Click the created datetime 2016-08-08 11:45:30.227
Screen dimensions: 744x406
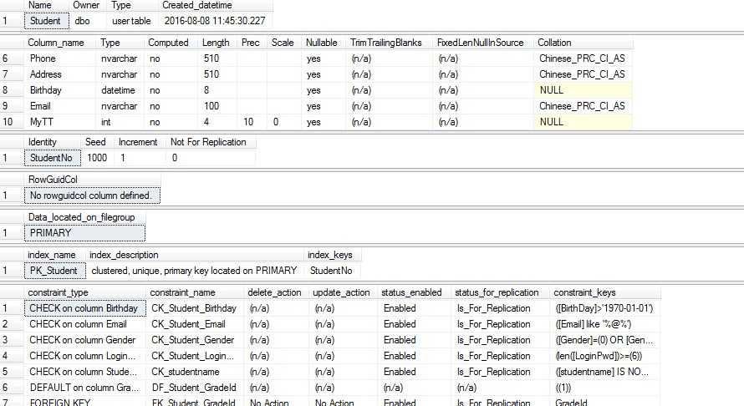tap(215, 21)
